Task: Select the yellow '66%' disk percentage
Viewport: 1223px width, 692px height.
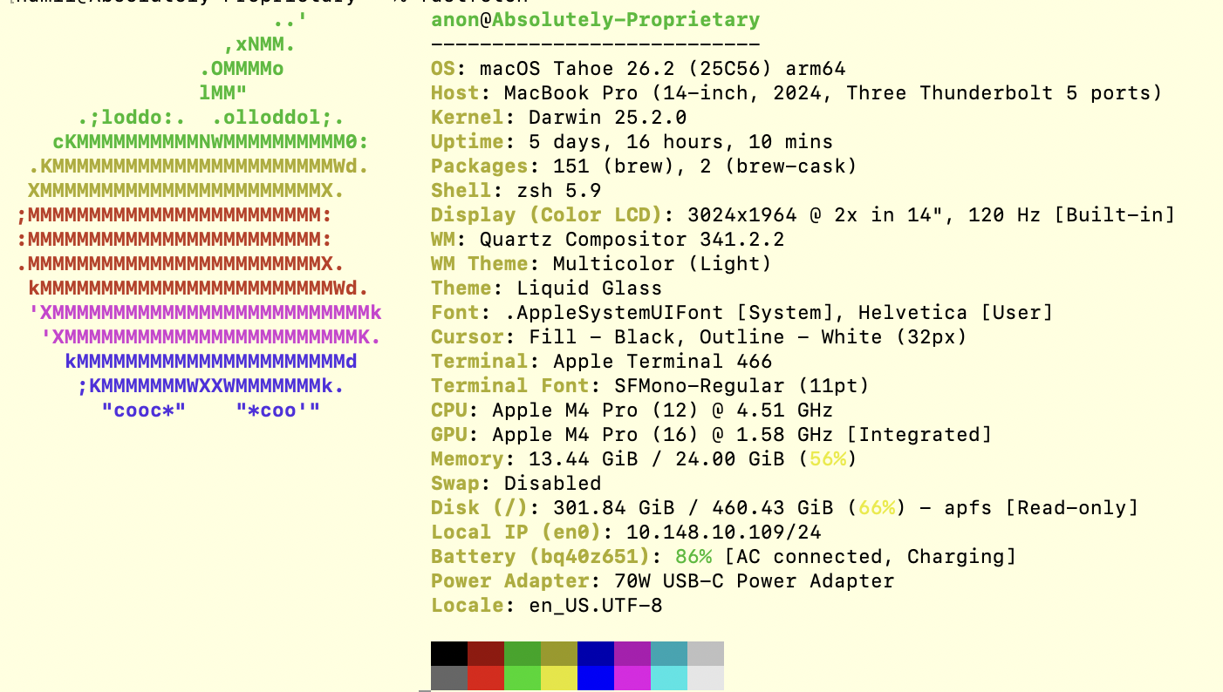Action: (x=876, y=508)
